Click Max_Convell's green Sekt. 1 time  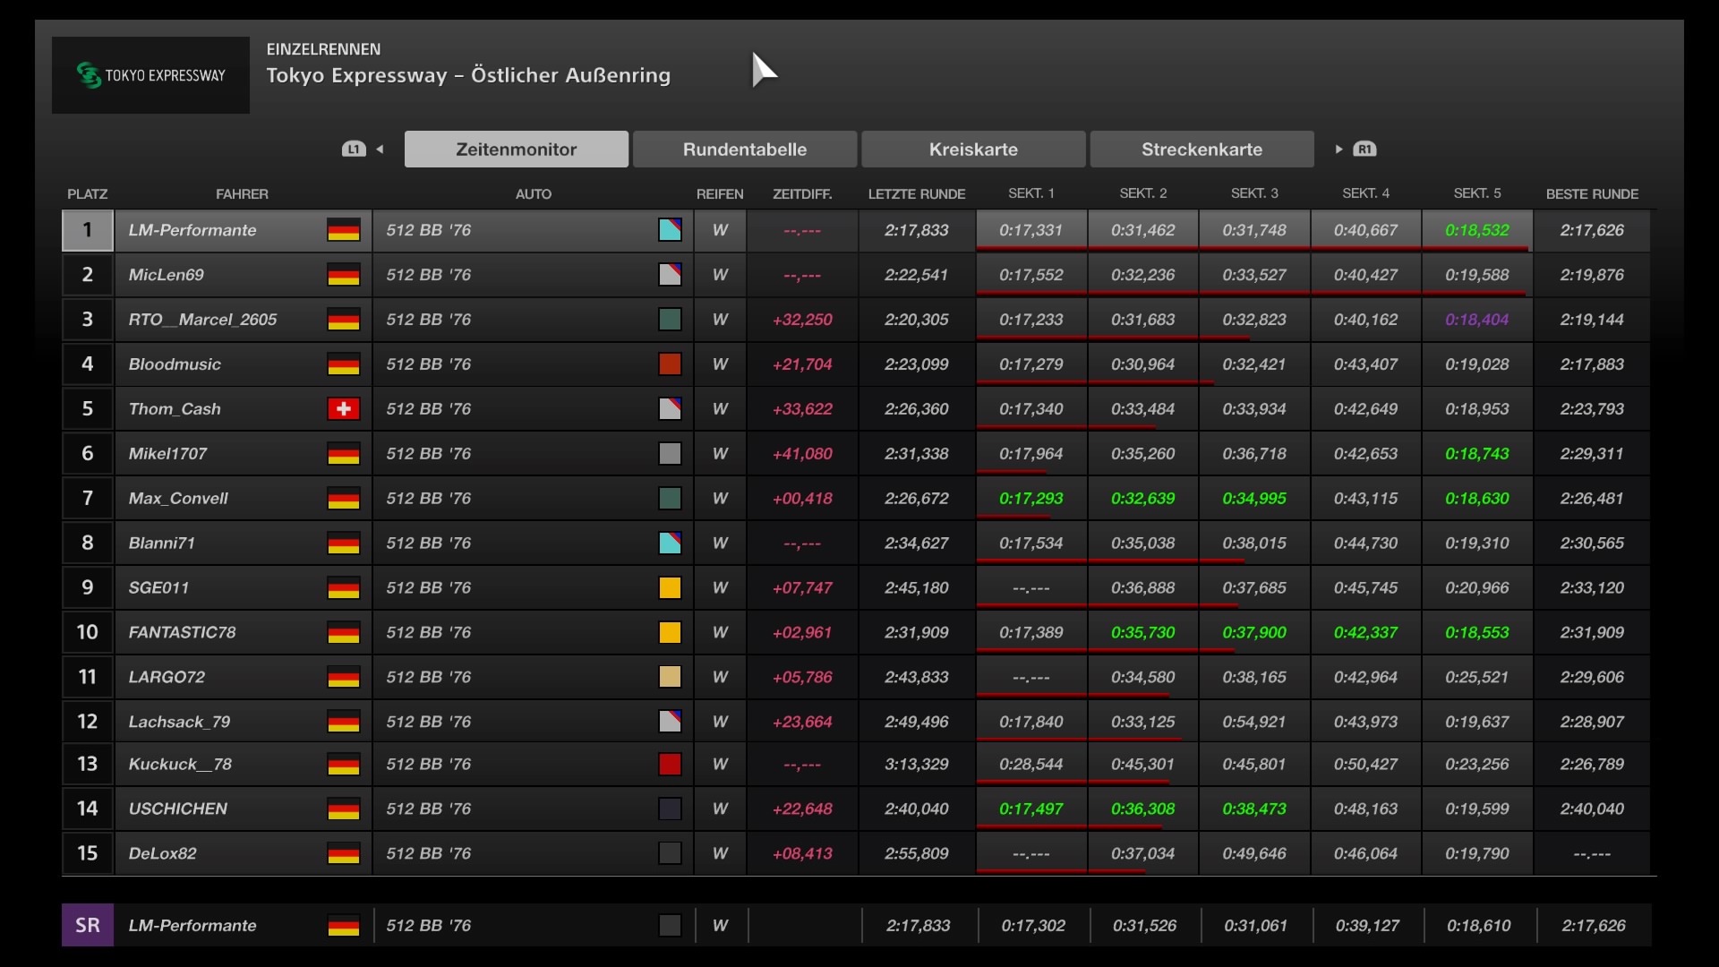(1031, 499)
